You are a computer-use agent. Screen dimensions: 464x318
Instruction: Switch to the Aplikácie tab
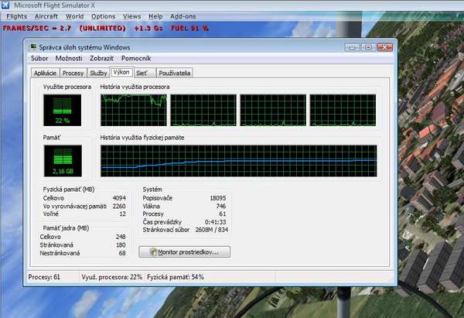(x=45, y=73)
